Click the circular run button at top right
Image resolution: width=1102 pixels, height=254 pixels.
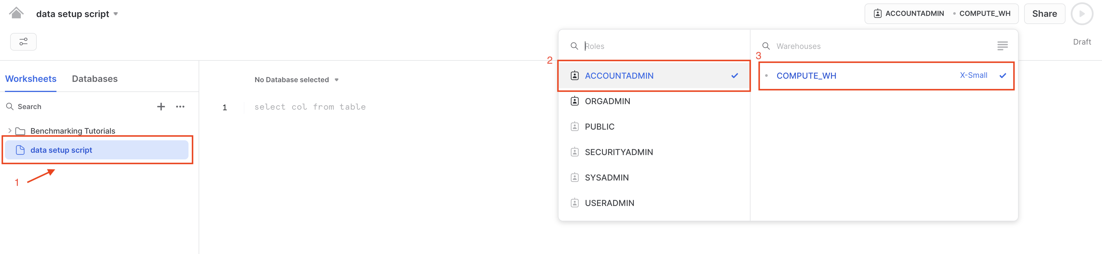pos(1082,13)
